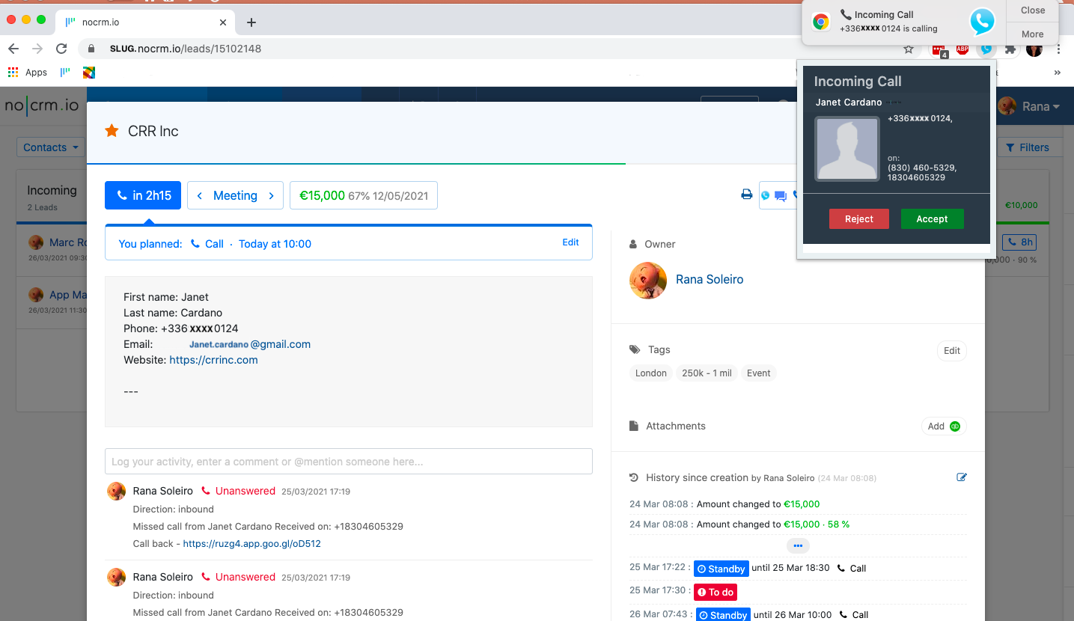Select the print lead icon
This screenshot has width=1074, height=621.
(x=746, y=194)
